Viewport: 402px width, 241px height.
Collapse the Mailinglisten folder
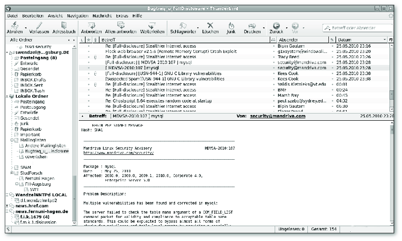(x=12, y=140)
